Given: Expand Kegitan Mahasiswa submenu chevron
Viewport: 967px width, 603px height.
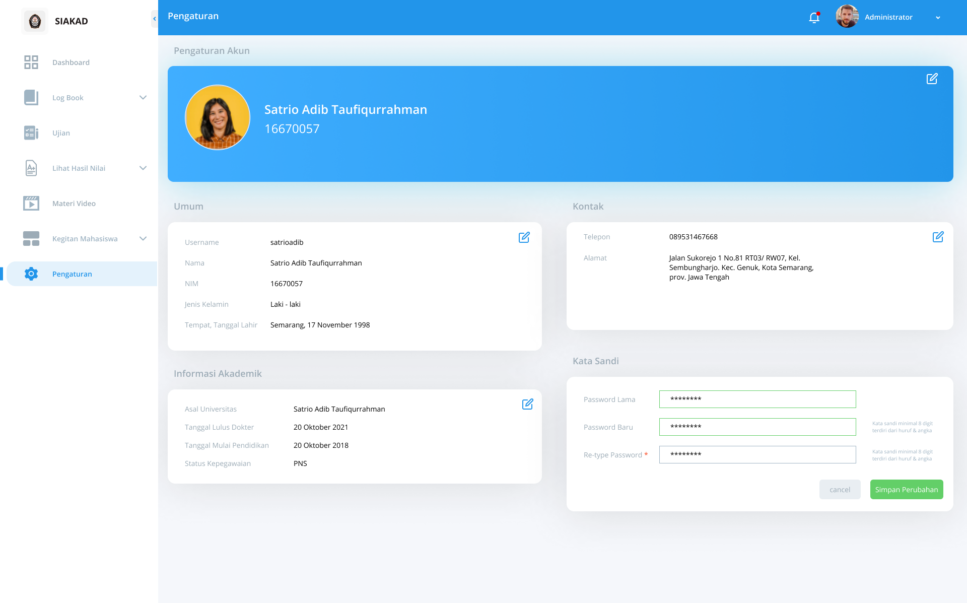Looking at the screenshot, I should coord(143,239).
